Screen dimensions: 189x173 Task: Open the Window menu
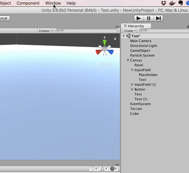(x=53, y=3)
